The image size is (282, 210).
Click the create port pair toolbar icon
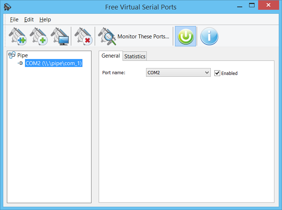18,36
